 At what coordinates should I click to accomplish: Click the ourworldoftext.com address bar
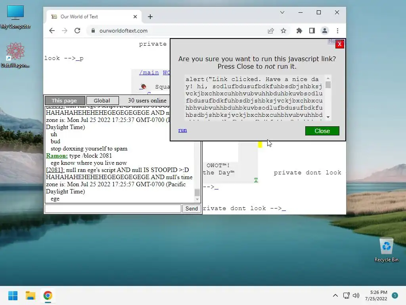[179, 31]
